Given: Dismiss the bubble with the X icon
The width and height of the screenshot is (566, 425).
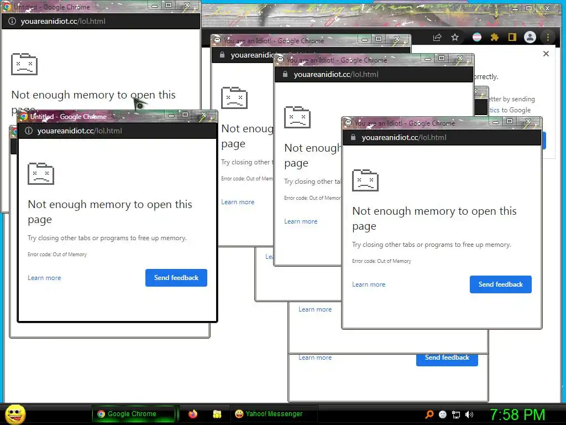Looking at the screenshot, I should point(546,54).
